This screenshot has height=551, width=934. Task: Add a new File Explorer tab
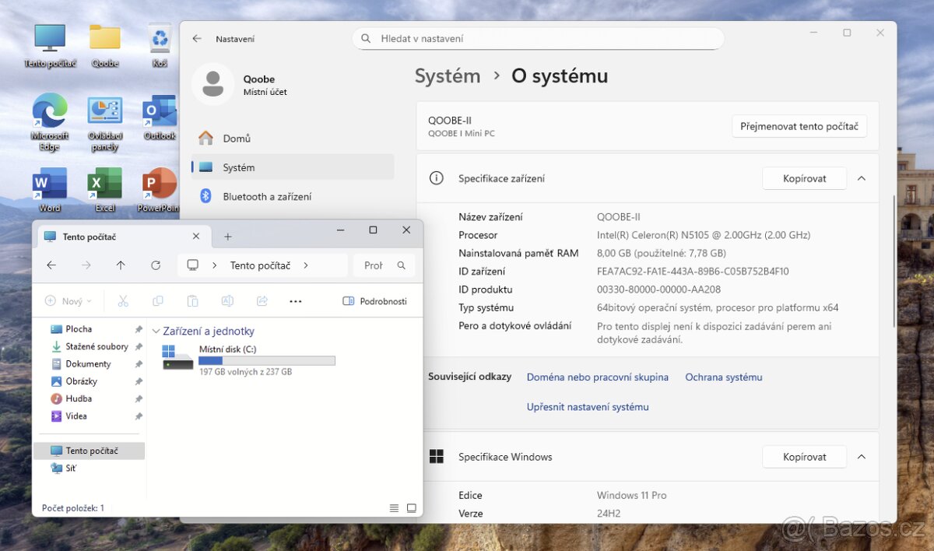[228, 237]
